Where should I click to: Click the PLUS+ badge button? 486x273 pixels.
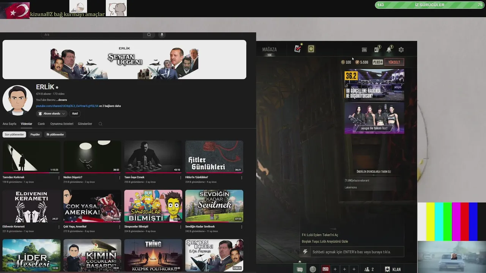point(378,62)
